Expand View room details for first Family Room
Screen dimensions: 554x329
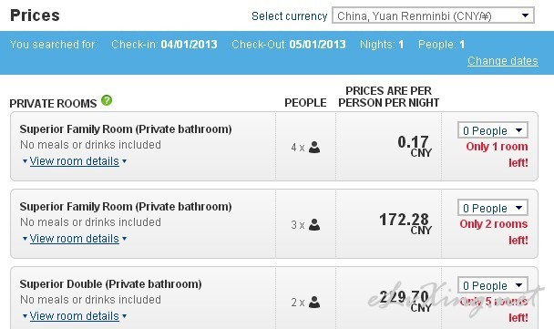pyautogui.click(x=74, y=161)
